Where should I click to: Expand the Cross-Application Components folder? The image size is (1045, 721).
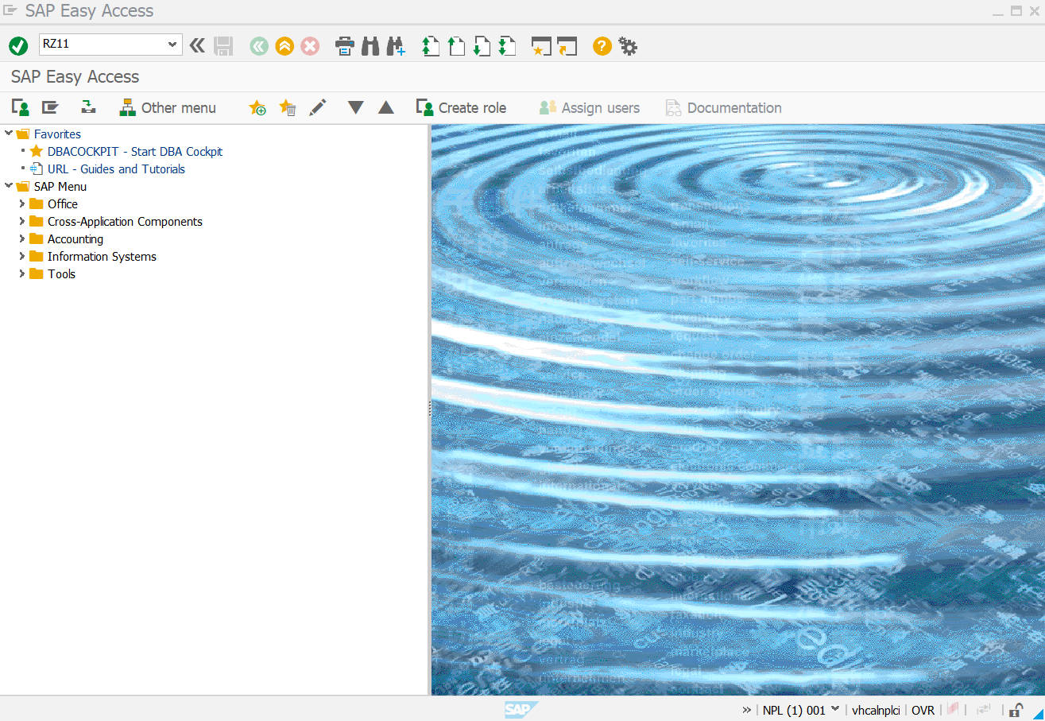[22, 221]
